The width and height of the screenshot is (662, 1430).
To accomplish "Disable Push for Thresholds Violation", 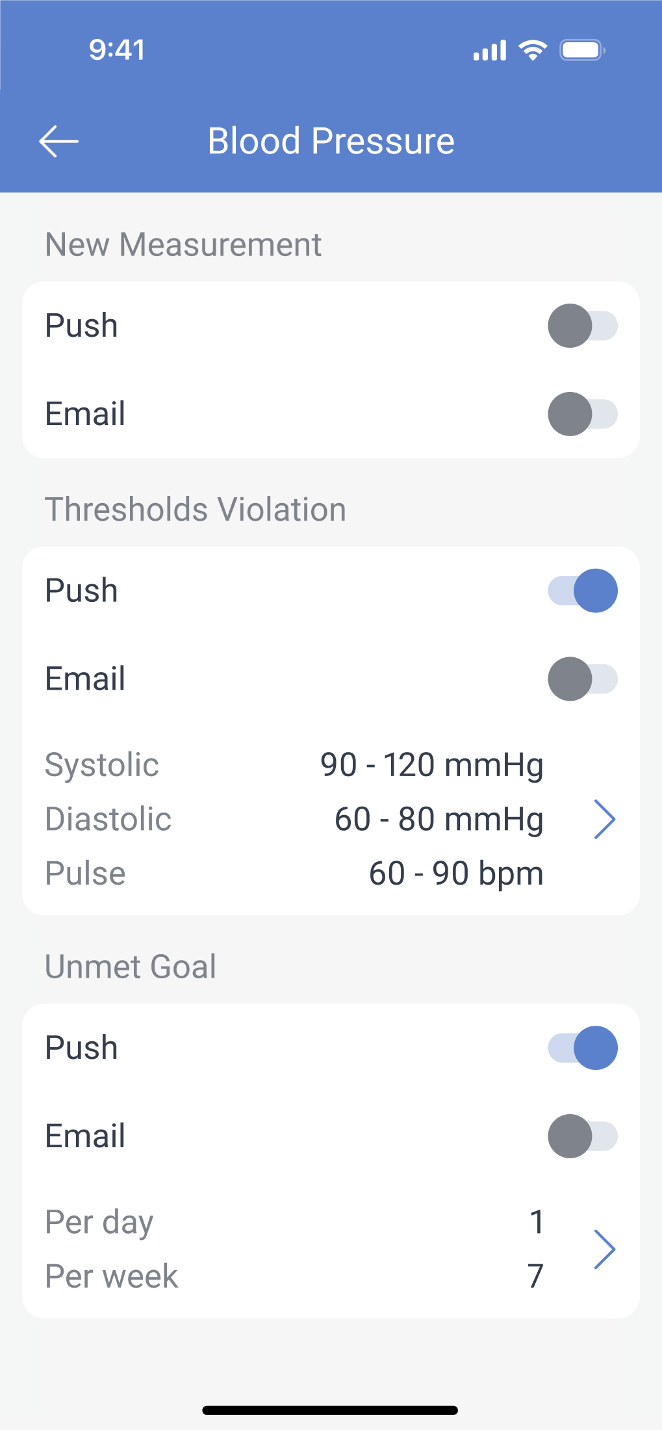I will [583, 591].
